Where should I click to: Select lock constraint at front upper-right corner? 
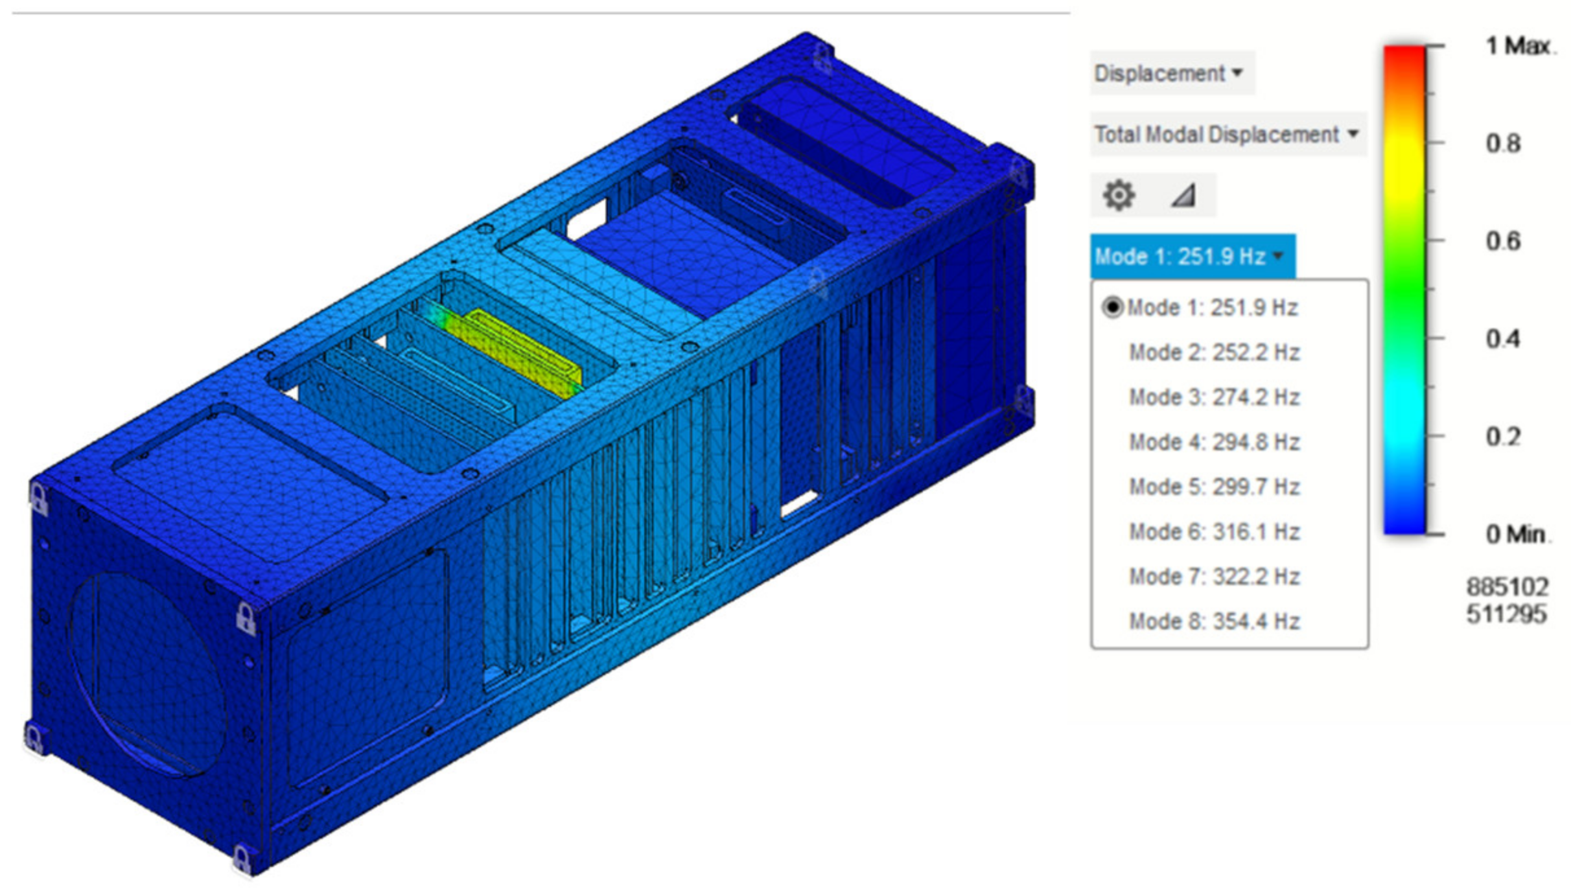(246, 618)
